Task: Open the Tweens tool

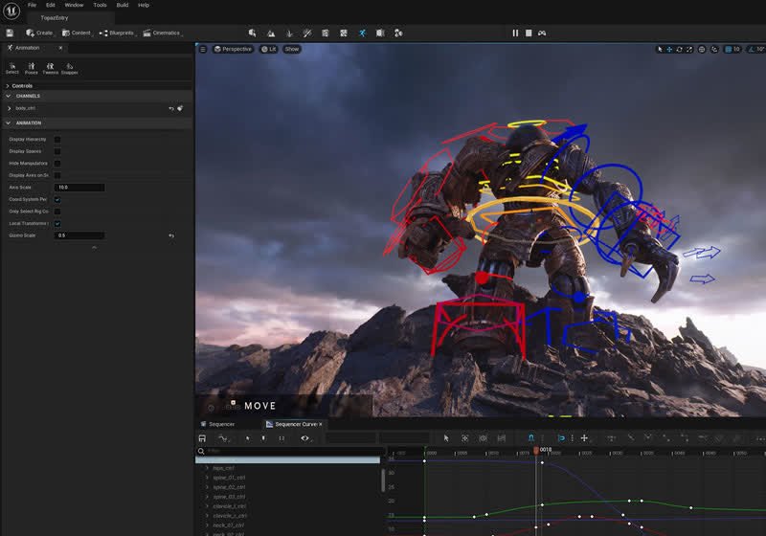Action: click(x=51, y=68)
